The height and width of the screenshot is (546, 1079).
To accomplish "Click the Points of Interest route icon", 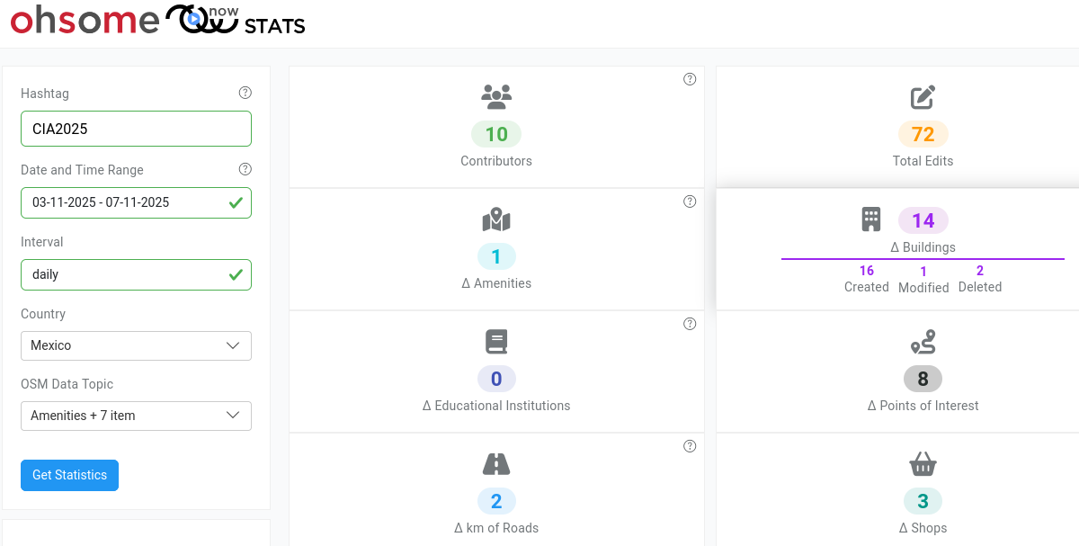I will [x=923, y=342].
